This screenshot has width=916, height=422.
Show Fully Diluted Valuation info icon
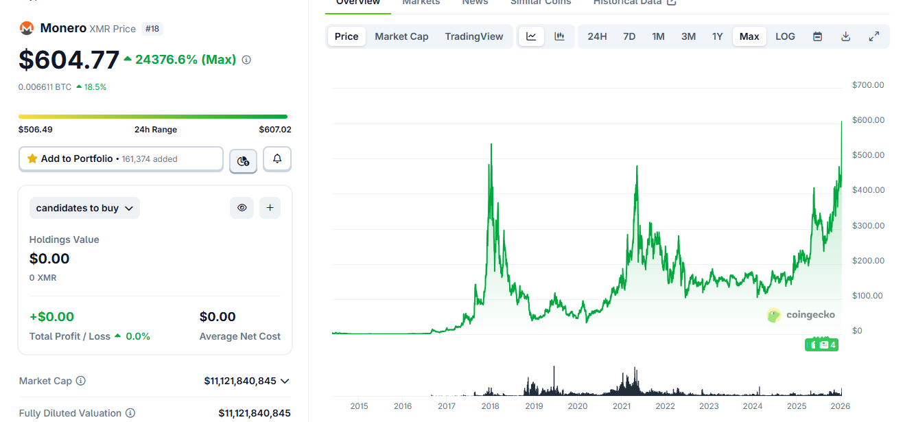point(130,413)
